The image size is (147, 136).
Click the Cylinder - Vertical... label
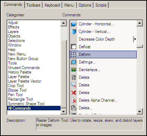pos(94,32)
